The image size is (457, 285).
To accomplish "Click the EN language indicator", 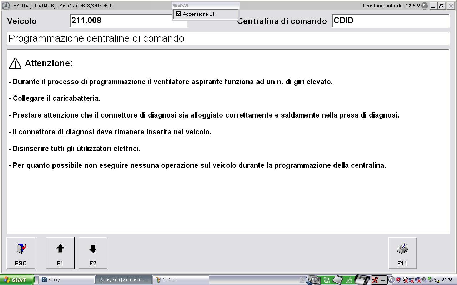I will point(302,280).
